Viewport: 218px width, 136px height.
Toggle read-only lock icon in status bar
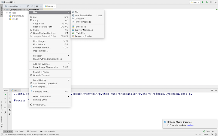pyautogui.click(x=212, y=134)
